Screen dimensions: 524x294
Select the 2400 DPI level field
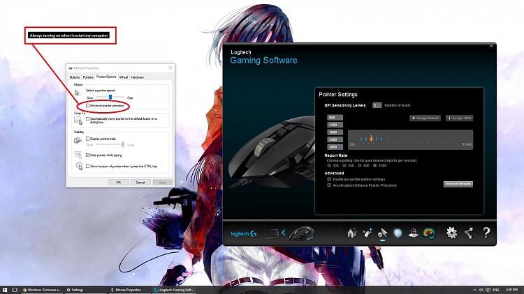(335, 139)
